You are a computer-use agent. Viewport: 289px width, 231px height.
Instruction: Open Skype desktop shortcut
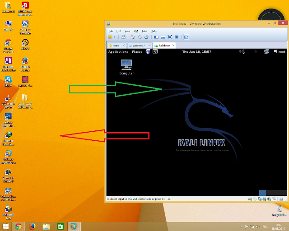pyautogui.click(x=8, y=81)
